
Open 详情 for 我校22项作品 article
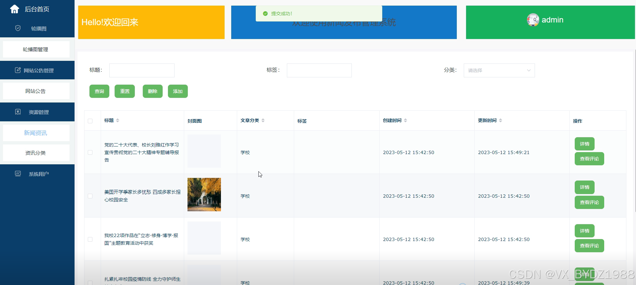585,231
